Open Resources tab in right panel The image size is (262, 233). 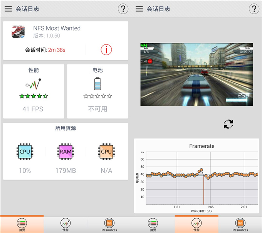tap(240, 225)
